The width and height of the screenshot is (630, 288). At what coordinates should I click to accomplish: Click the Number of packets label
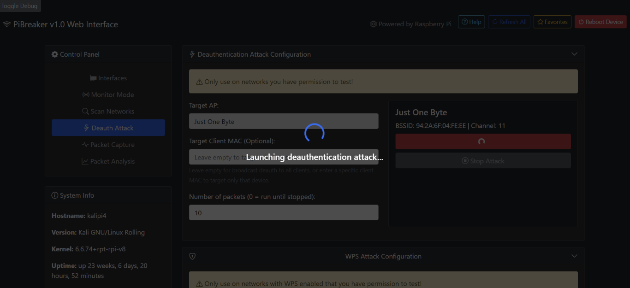click(252, 196)
